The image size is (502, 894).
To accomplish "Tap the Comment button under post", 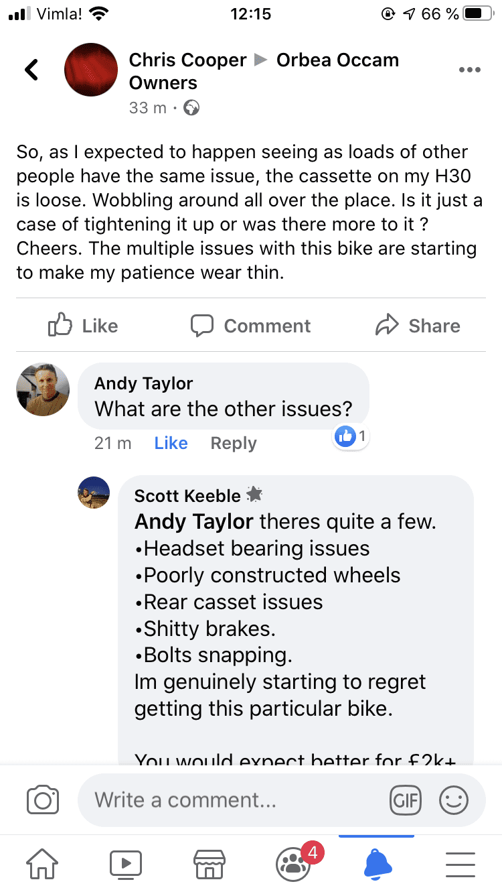I will (250, 326).
